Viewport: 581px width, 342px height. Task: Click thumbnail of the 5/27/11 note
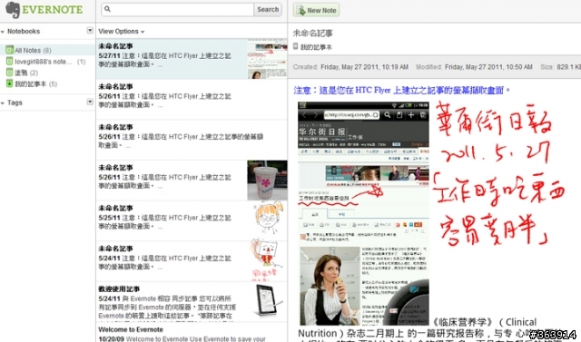point(267,59)
